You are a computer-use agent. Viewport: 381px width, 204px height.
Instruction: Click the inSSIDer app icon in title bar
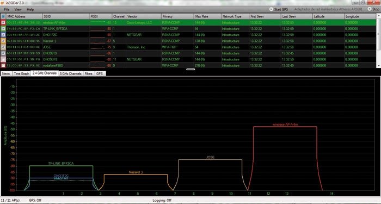pyautogui.click(x=2, y=2)
